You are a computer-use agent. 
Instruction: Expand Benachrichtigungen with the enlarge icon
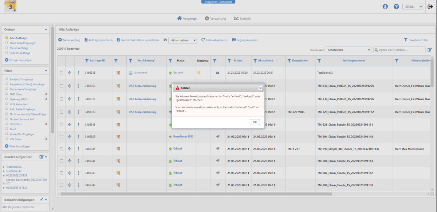[x=42, y=199]
